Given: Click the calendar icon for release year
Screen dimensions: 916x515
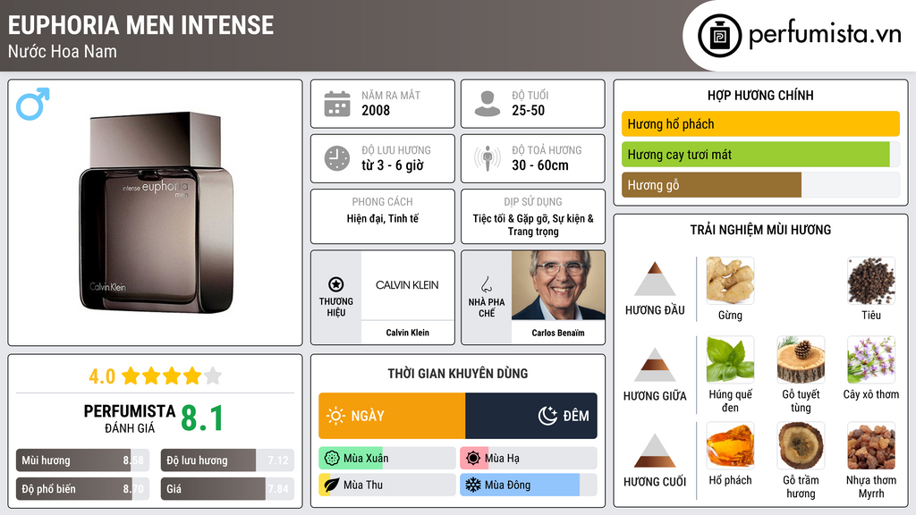Looking at the screenshot, I should pos(336,104).
